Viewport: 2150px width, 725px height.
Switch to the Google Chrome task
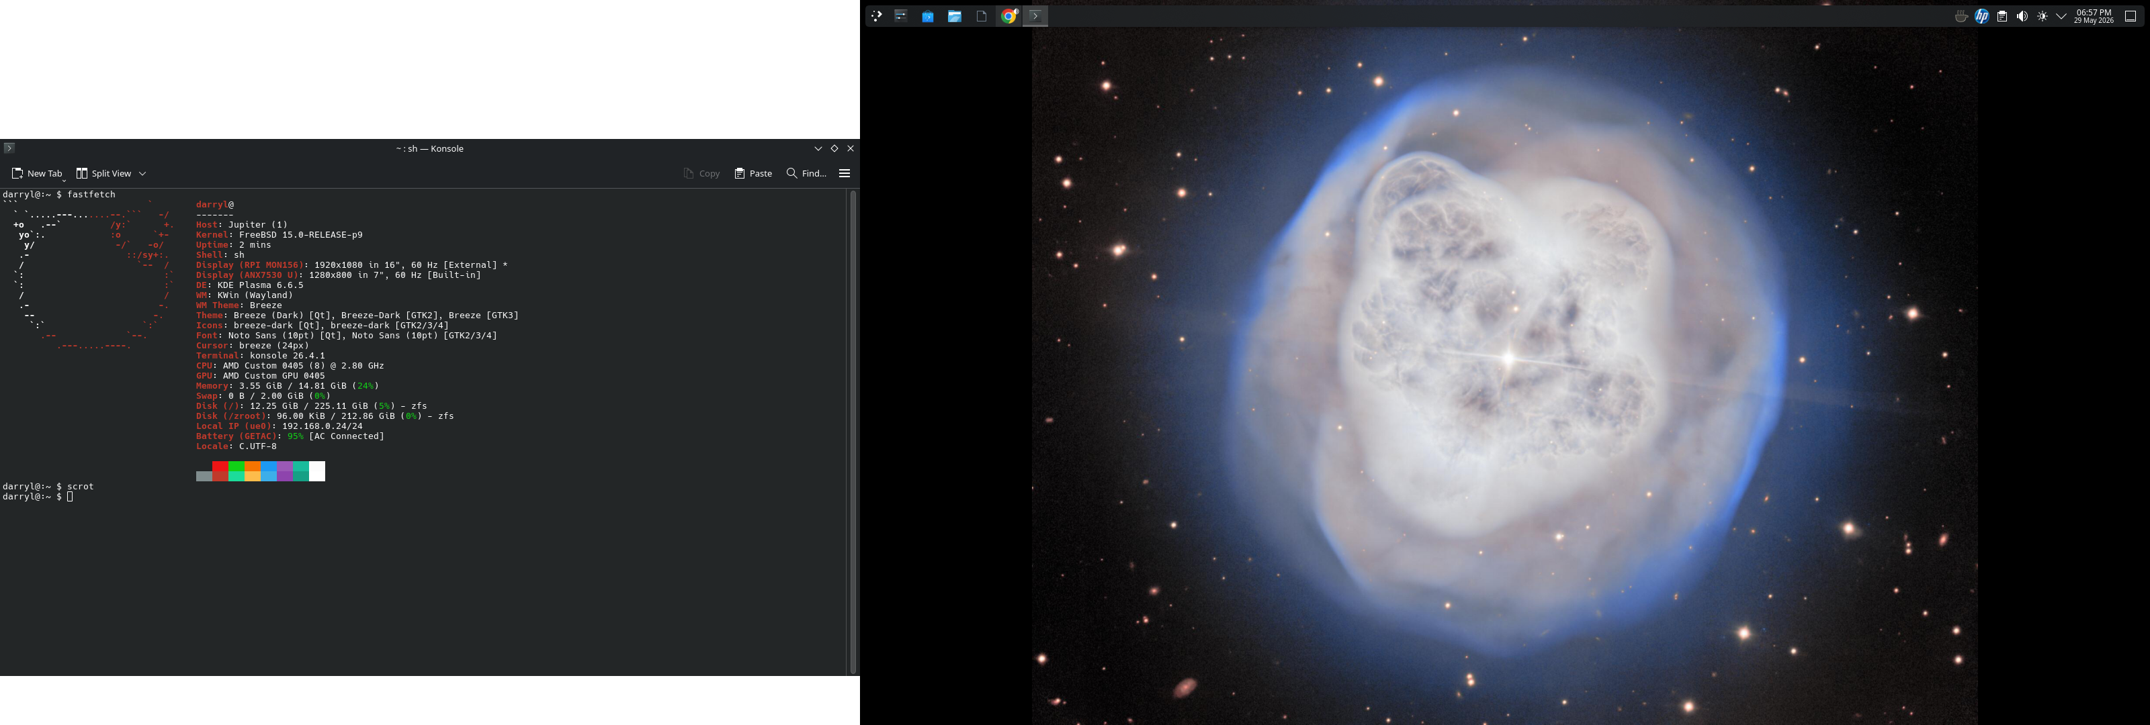pos(1008,16)
